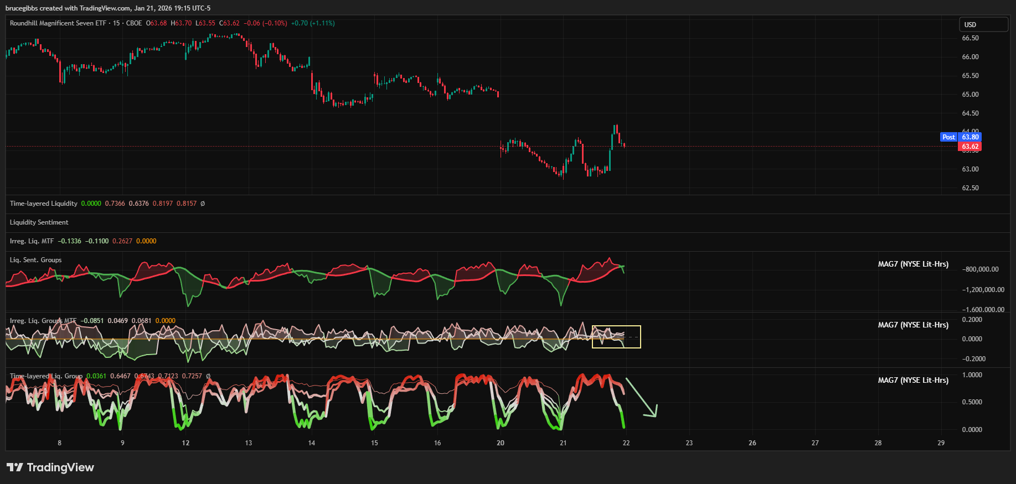Click the Time-layered Liq. Group indicator title
1016x484 pixels.
(x=46, y=376)
